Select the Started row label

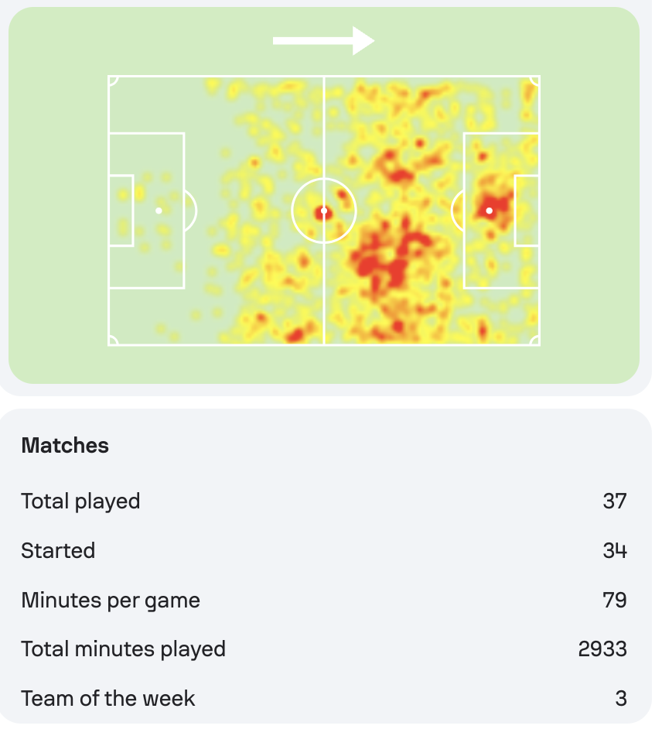(x=58, y=550)
